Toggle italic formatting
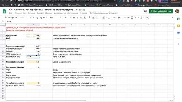Image resolution: width=182 pixels, height=102 pixels. tap(78, 18)
